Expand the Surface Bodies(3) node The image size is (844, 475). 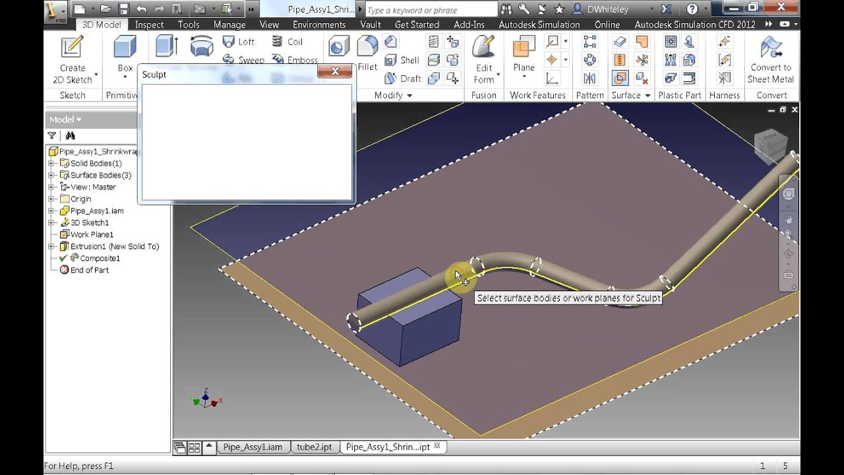tap(51, 175)
